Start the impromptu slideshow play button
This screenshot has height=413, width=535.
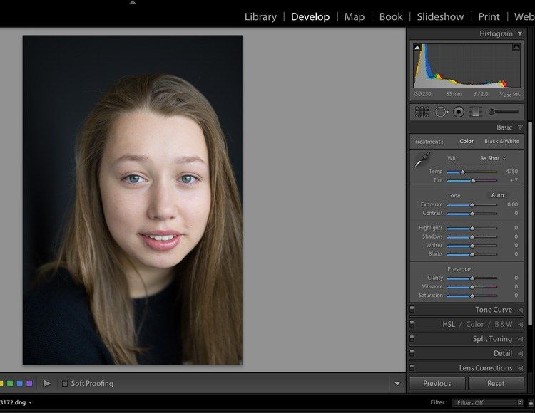coord(47,383)
